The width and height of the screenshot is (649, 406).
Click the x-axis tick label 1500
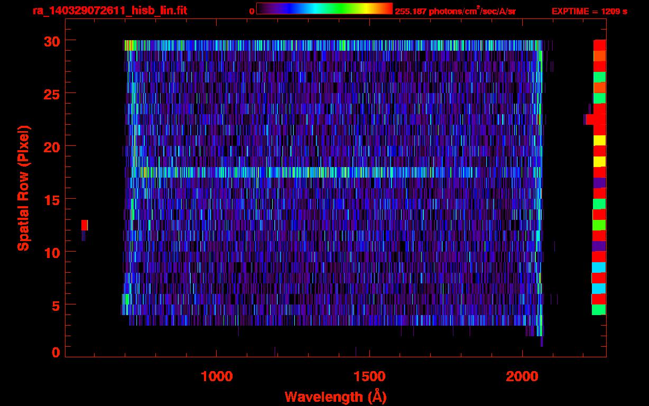(x=369, y=376)
